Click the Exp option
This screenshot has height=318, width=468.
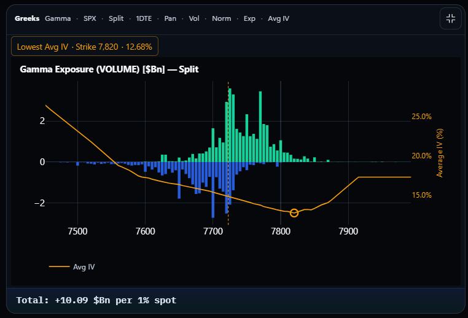coord(249,18)
